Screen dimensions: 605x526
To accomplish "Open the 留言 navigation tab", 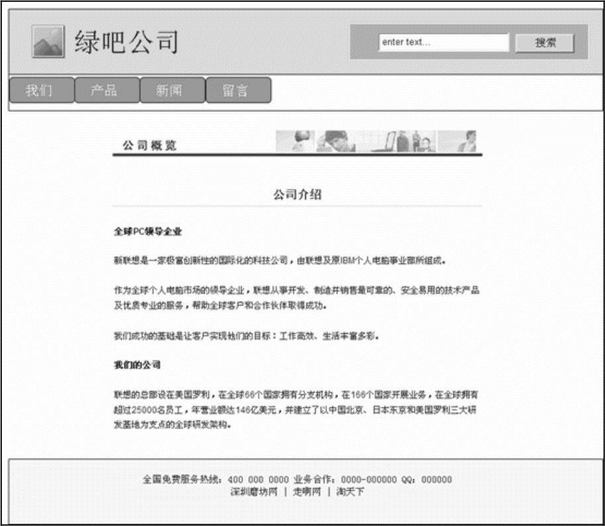I will 238,90.
